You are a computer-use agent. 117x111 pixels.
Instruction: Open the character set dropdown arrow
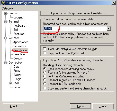coord(109,28)
